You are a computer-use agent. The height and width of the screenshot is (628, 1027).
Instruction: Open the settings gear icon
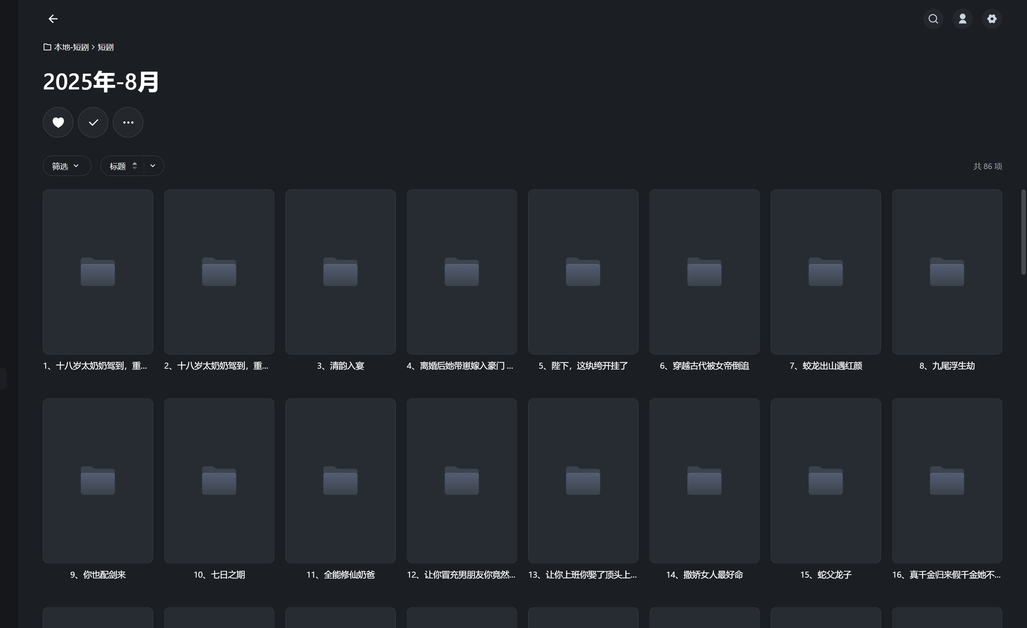pos(992,19)
